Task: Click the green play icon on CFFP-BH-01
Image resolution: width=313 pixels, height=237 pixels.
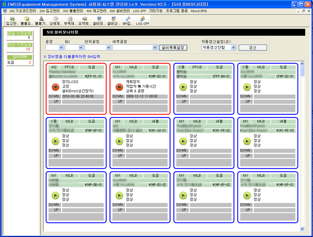Action: (183, 86)
